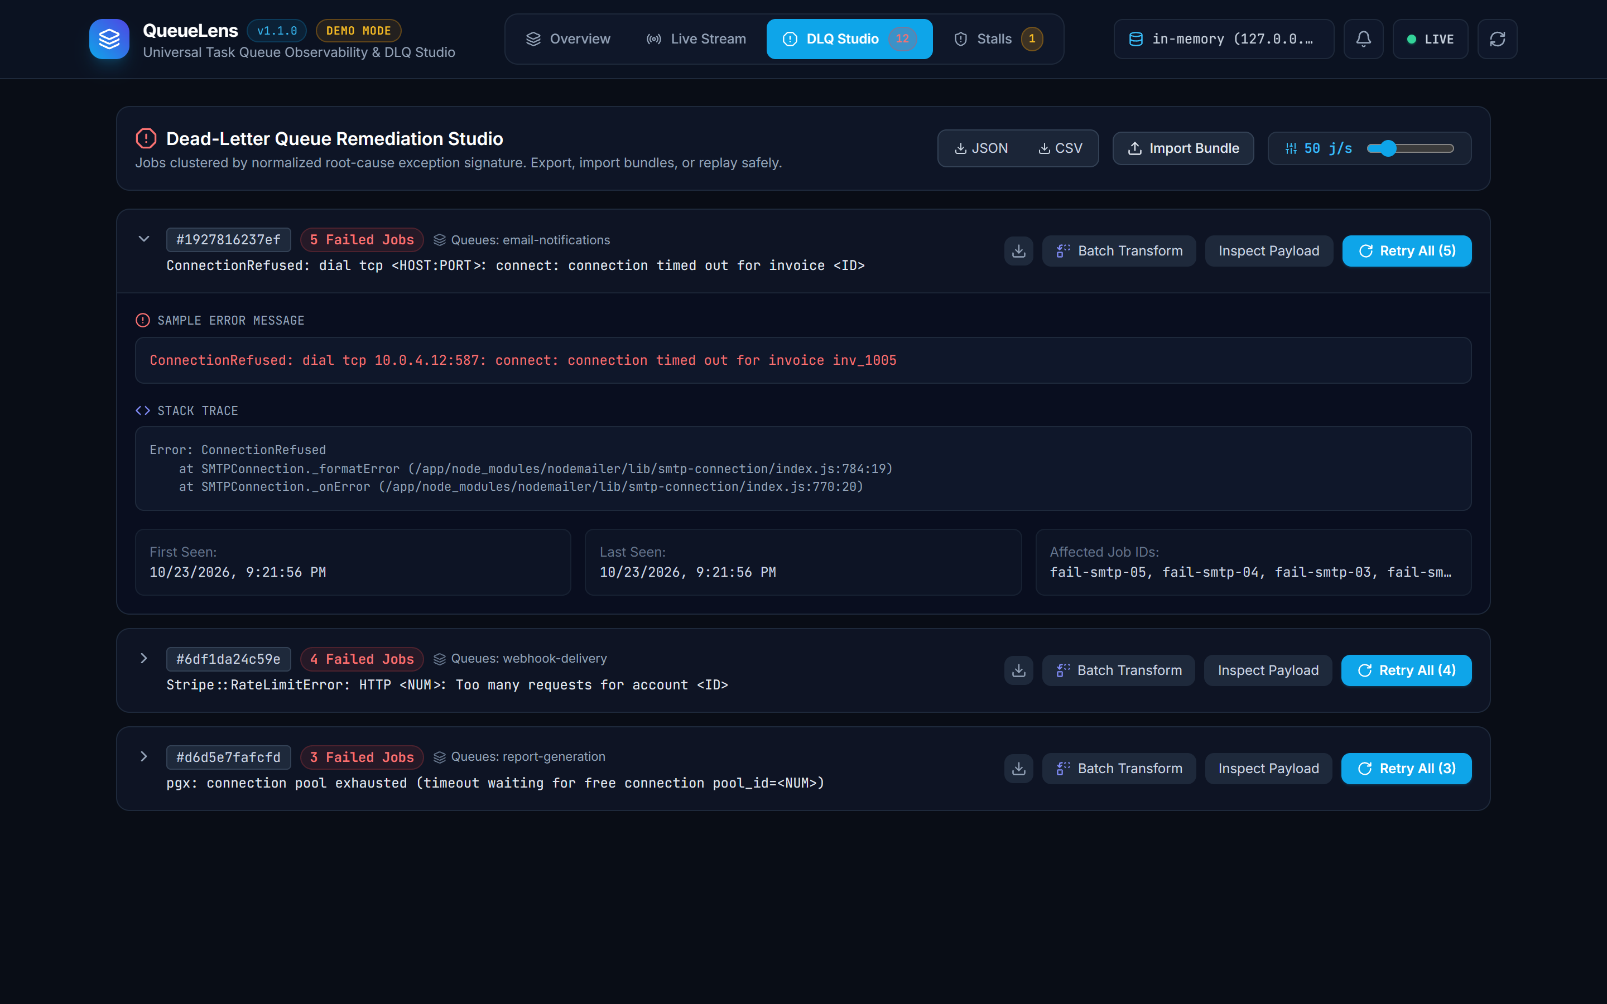Open Batch Transform for email-notifications cluster
This screenshot has height=1004, width=1607.
tap(1119, 251)
